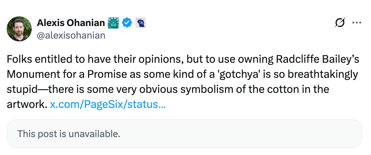
Task: Open the @alexisohanian handle link
Action: pyautogui.click(x=71, y=35)
